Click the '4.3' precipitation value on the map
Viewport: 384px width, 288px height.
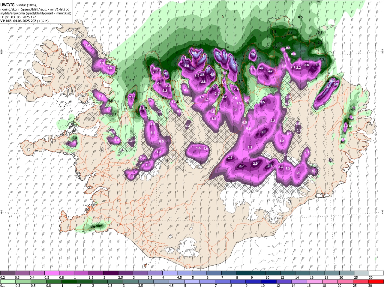[x=253, y=53]
